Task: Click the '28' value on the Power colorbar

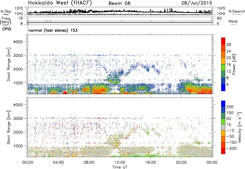Action: coord(228,45)
